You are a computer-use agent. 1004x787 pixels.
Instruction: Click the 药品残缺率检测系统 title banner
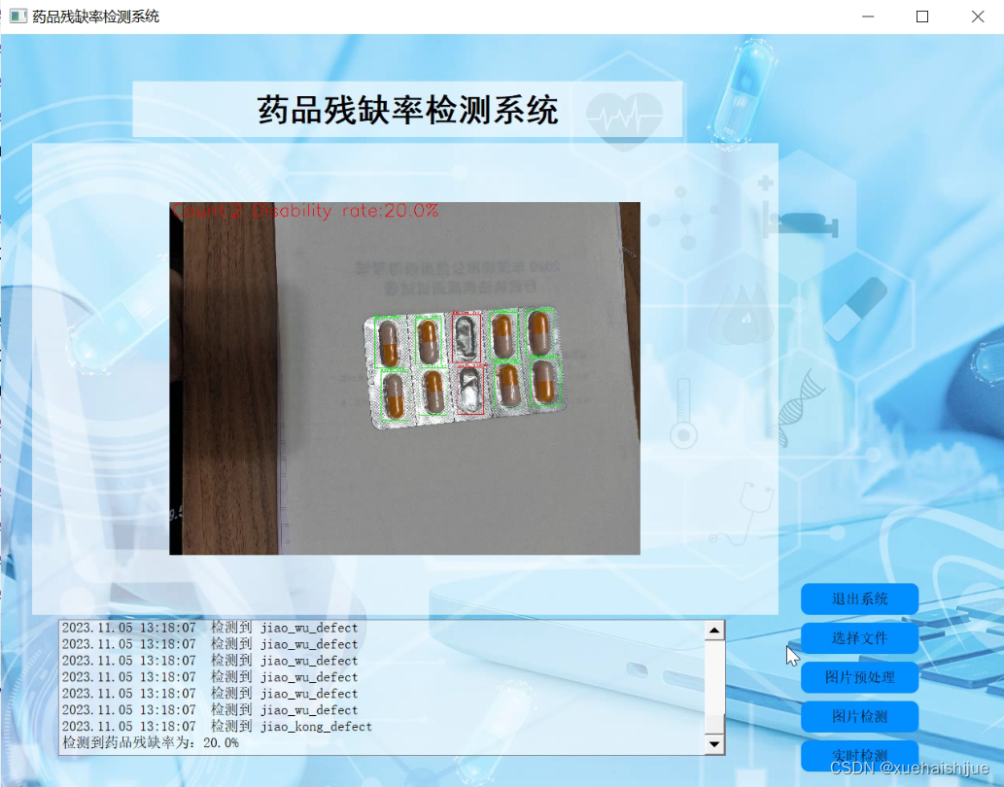click(405, 111)
